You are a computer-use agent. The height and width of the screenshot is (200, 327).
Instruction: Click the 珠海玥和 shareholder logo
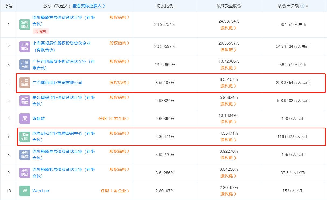point(25,137)
